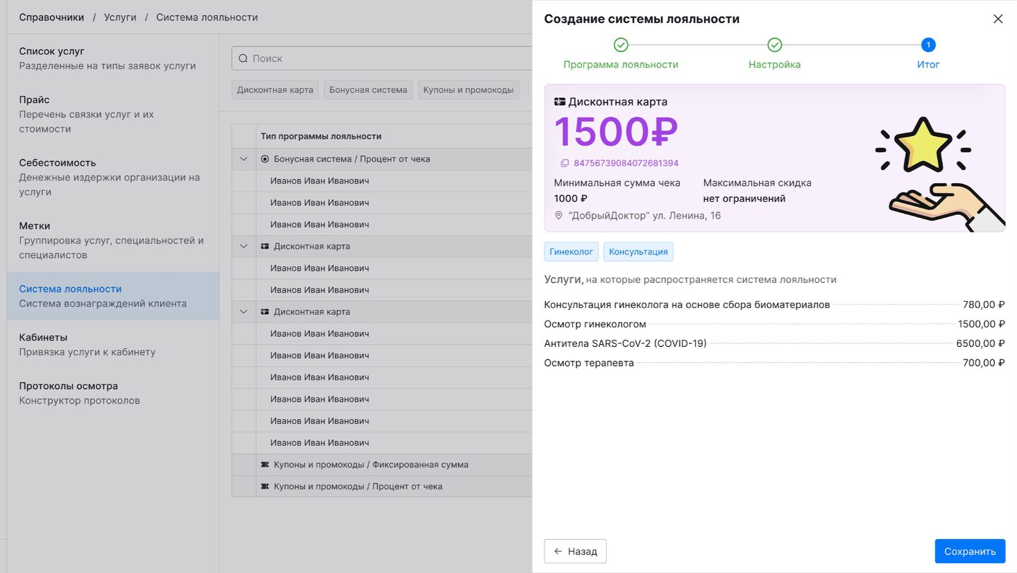Close the loyalty system creation panel

tap(998, 19)
